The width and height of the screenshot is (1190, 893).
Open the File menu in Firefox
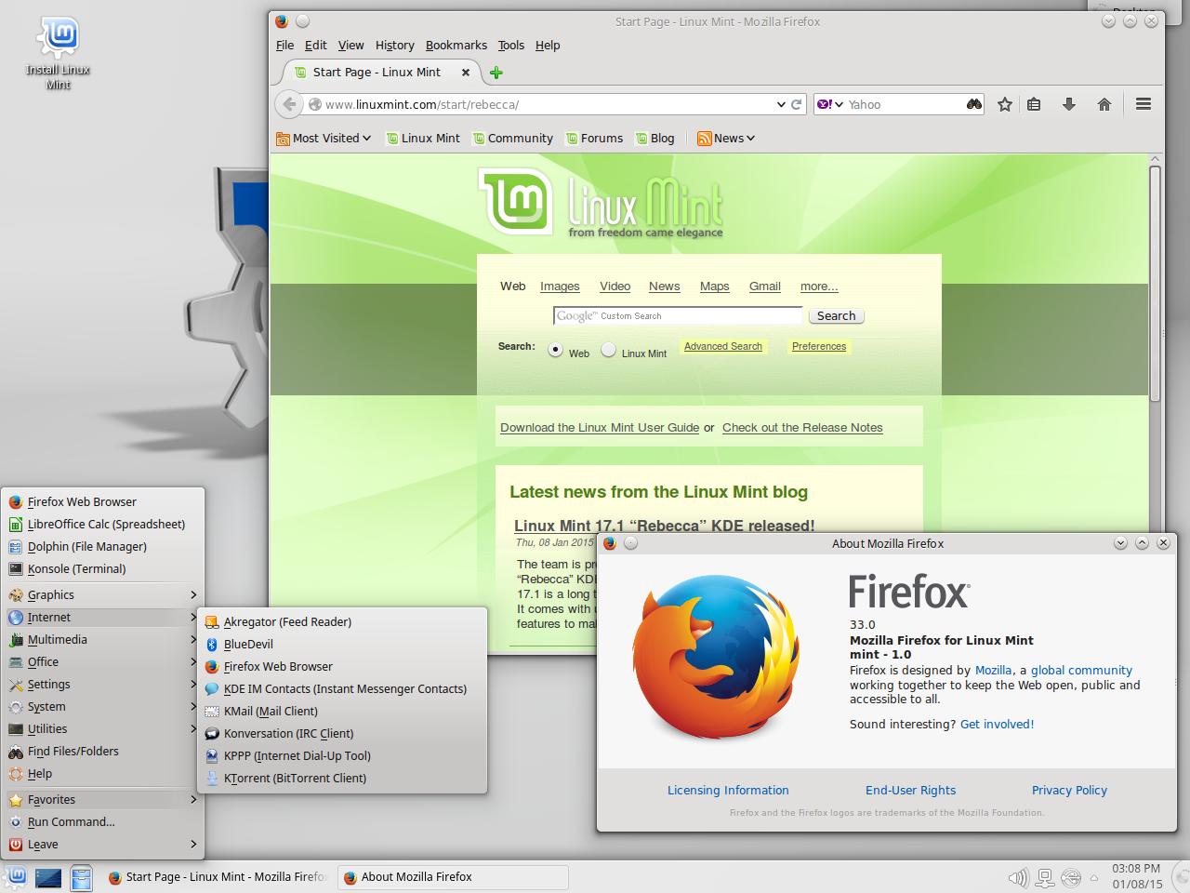pos(284,45)
